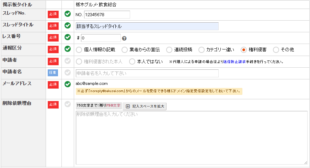Screen dimensions: 310x168
Task: Click the 750文字まで character counter label
Action: tap(99, 105)
